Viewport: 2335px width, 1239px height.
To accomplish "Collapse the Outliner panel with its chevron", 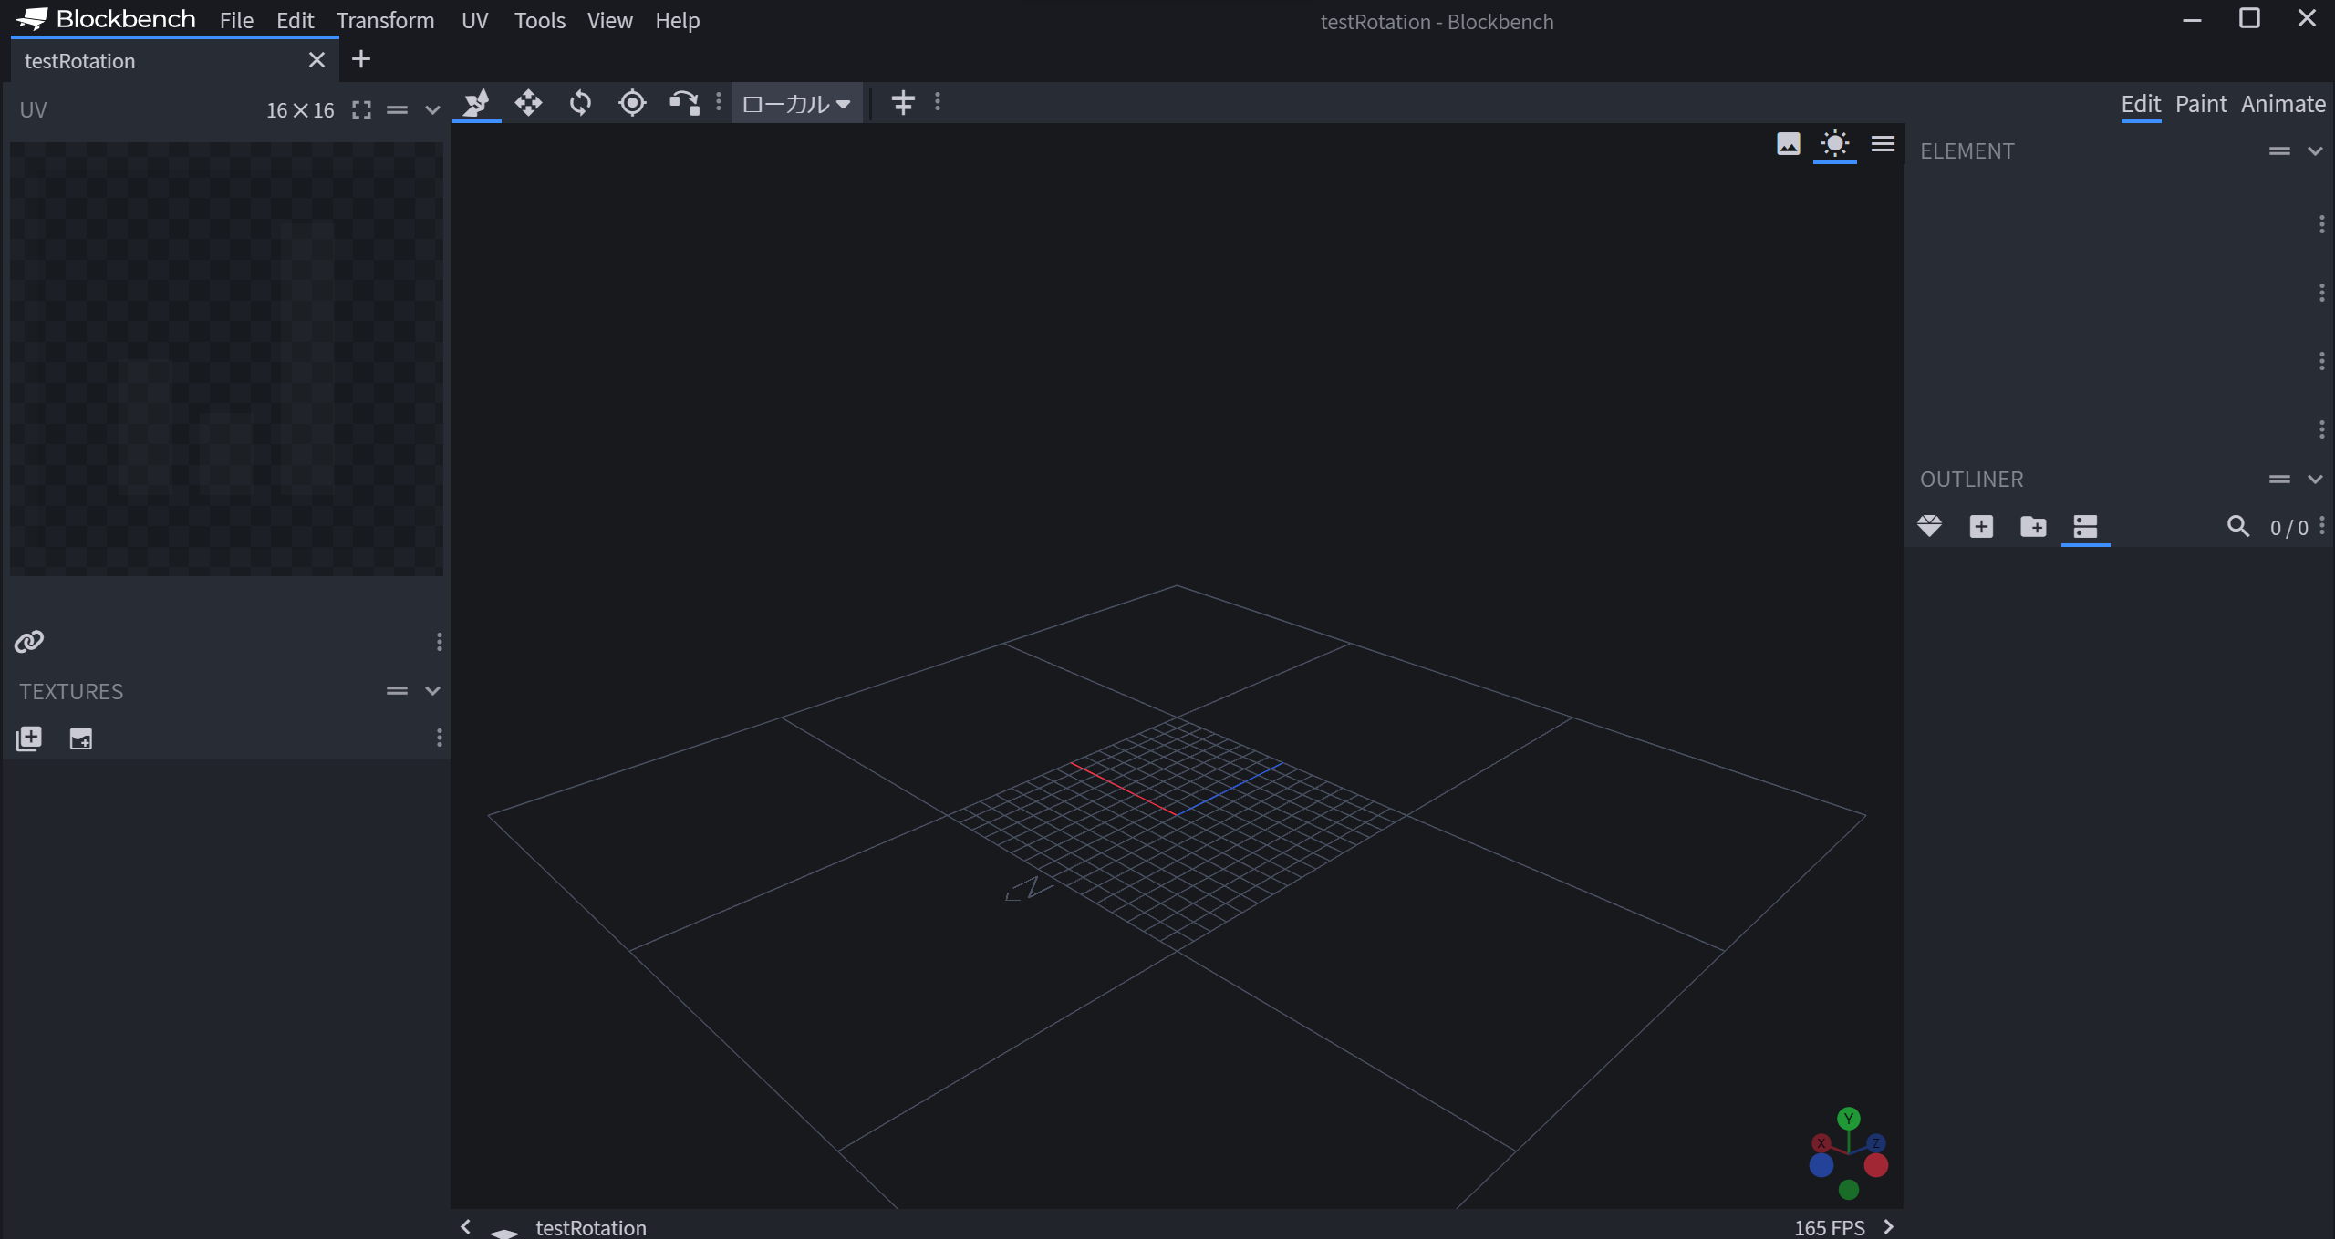I will 2315,479.
